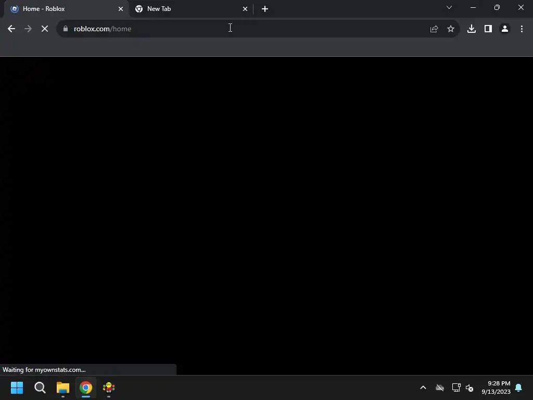The width and height of the screenshot is (533, 400).
Task: Open a new browser tab
Action: click(265, 9)
